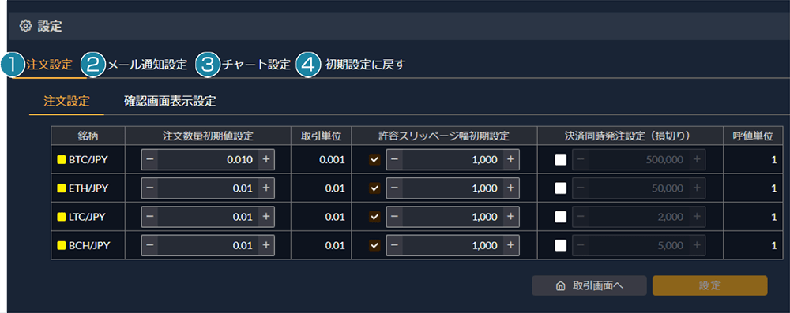Click the settings gear icon in header
Viewport: 790px width, 313px height.
coord(26,26)
